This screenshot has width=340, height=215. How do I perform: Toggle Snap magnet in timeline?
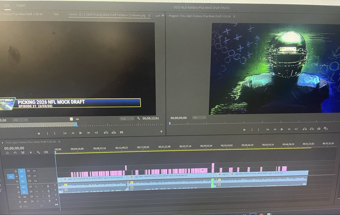(x=15, y=153)
